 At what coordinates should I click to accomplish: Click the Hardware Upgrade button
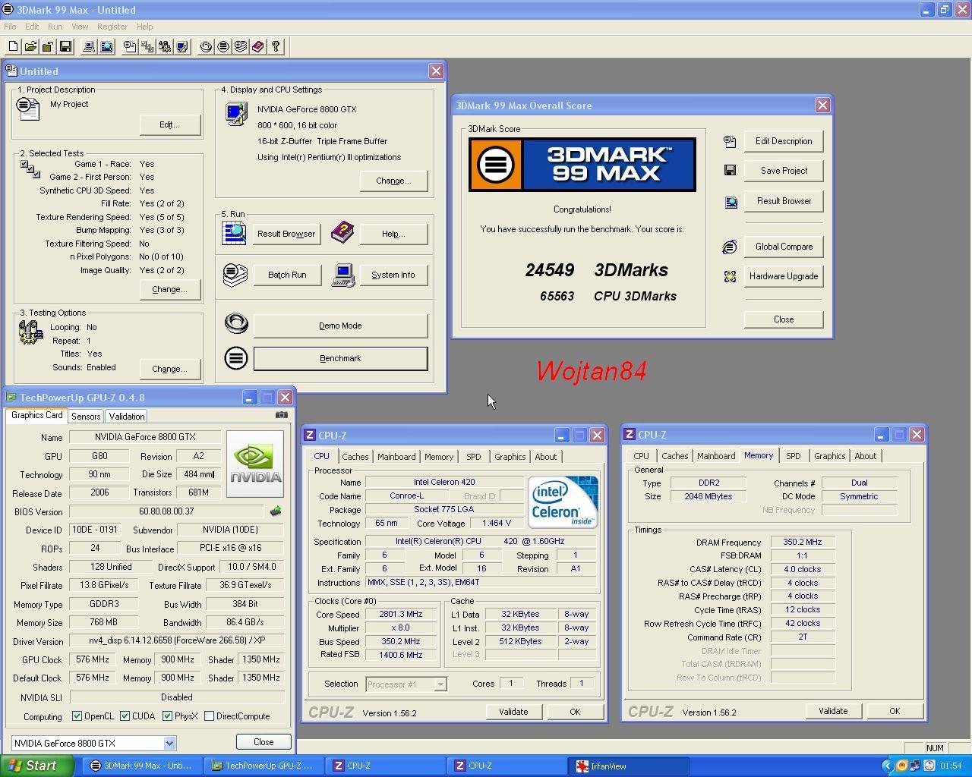pos(784,276)
